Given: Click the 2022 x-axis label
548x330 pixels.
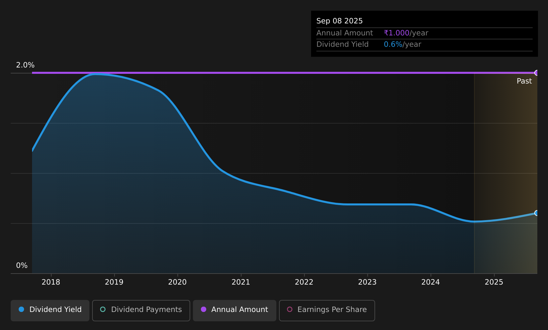Looking at the screenshot, I should point(304,282).
